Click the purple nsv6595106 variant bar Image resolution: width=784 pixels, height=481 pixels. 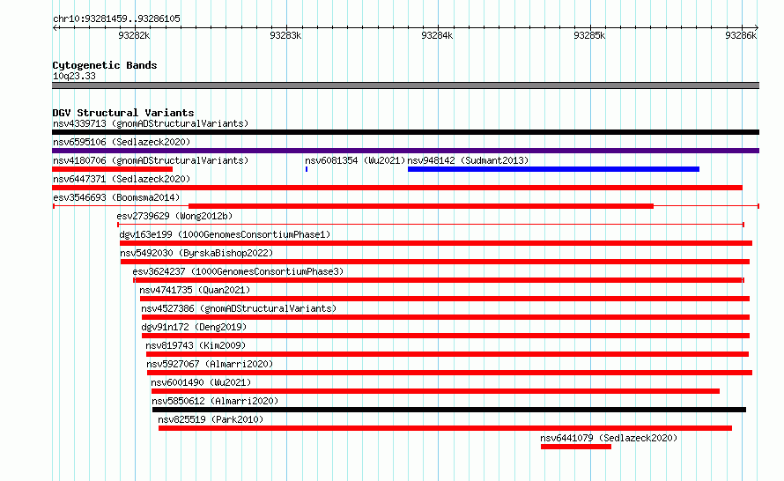click(x=405, y=151)
